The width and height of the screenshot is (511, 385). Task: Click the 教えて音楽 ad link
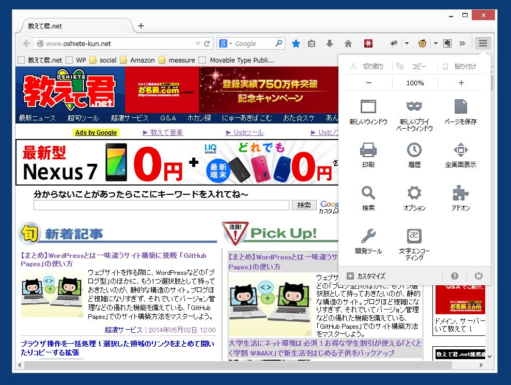click(163, 132)
